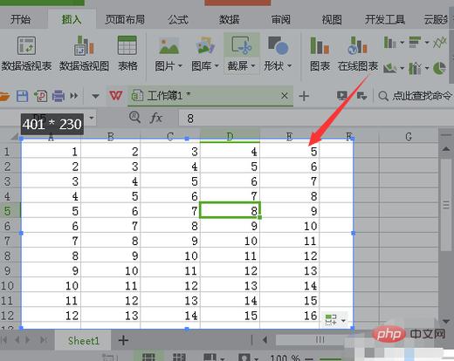
Task: Click the vertical scrollbar down arrow
Action: [x=446, y=321]
